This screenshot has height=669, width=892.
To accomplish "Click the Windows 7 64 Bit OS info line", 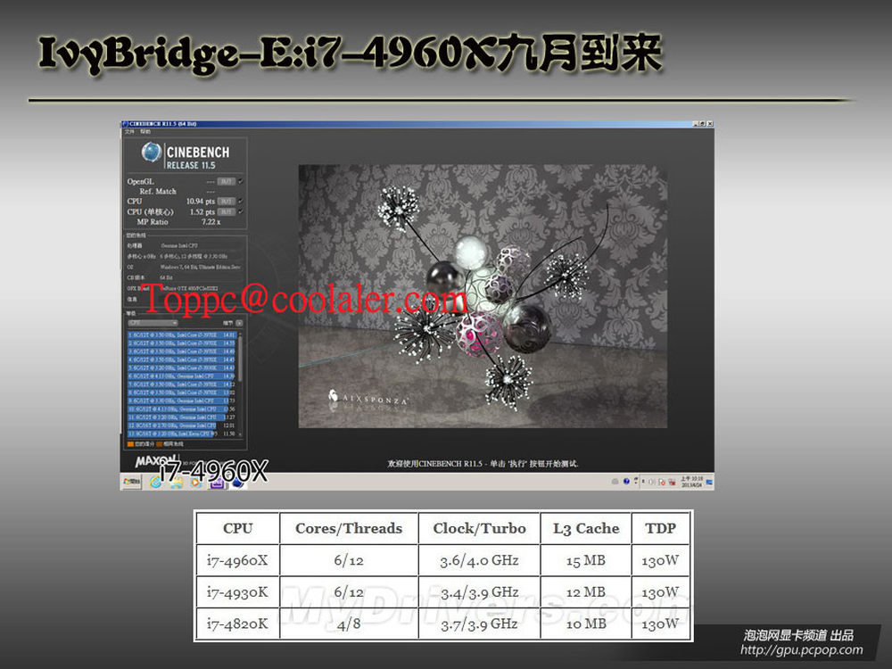I will (200, 267).
